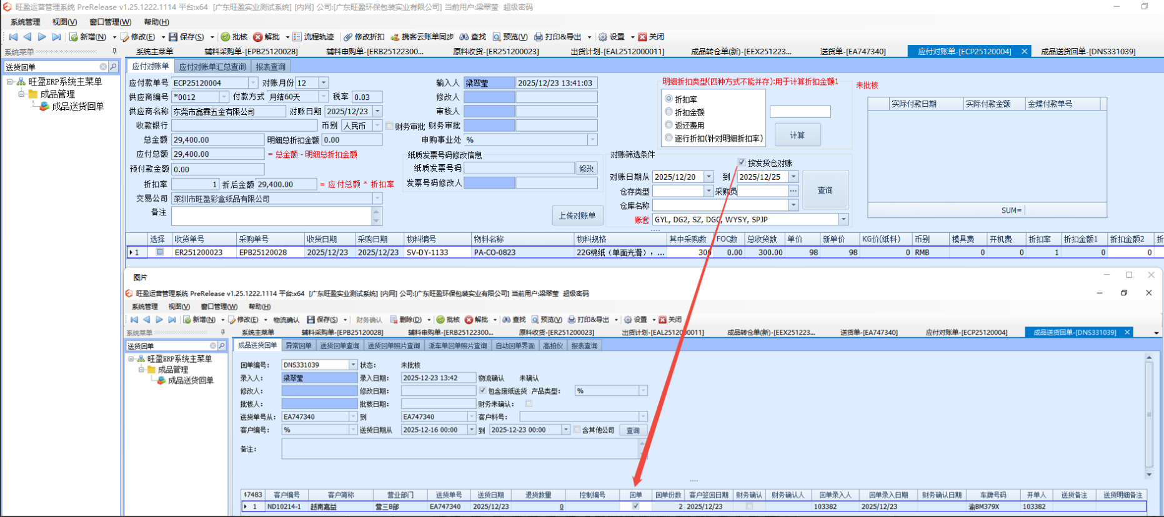This screenshot has width=1164, height=517.
Task: Go to previous record in main window toolbar
Action: [27, 37]
